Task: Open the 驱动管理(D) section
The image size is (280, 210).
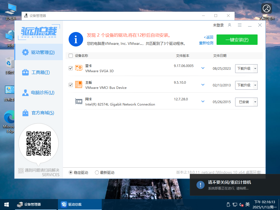Action: click(x=39, y=52)
